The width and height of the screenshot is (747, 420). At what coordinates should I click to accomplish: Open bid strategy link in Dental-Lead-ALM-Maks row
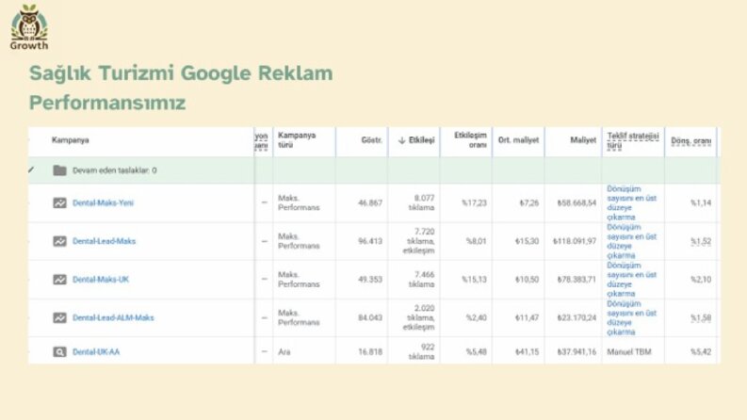tap(631, 317)
